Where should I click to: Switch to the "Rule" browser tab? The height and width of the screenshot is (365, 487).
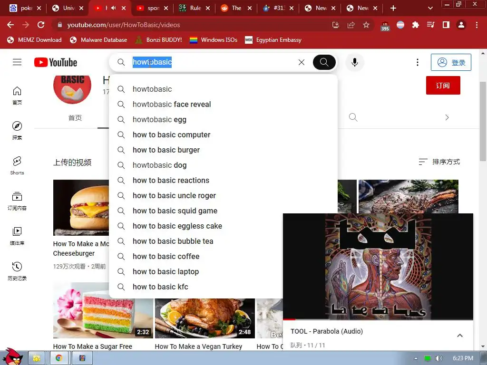pyautogui.click(x=194, y=8)
